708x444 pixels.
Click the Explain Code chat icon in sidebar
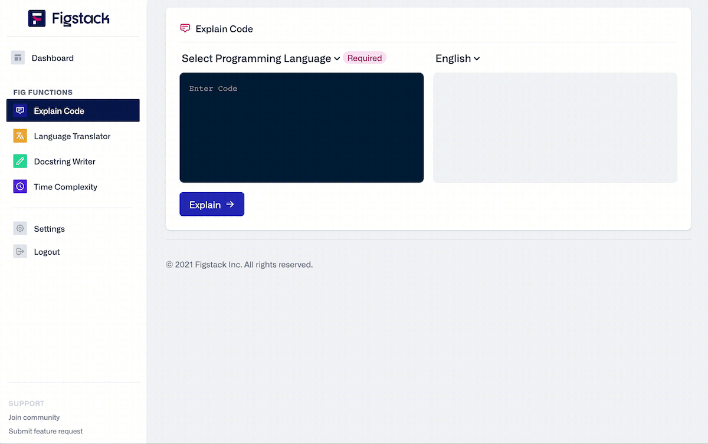(x=20, y=110)
